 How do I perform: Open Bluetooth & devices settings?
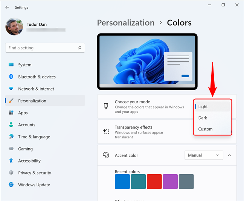point(45,77)
